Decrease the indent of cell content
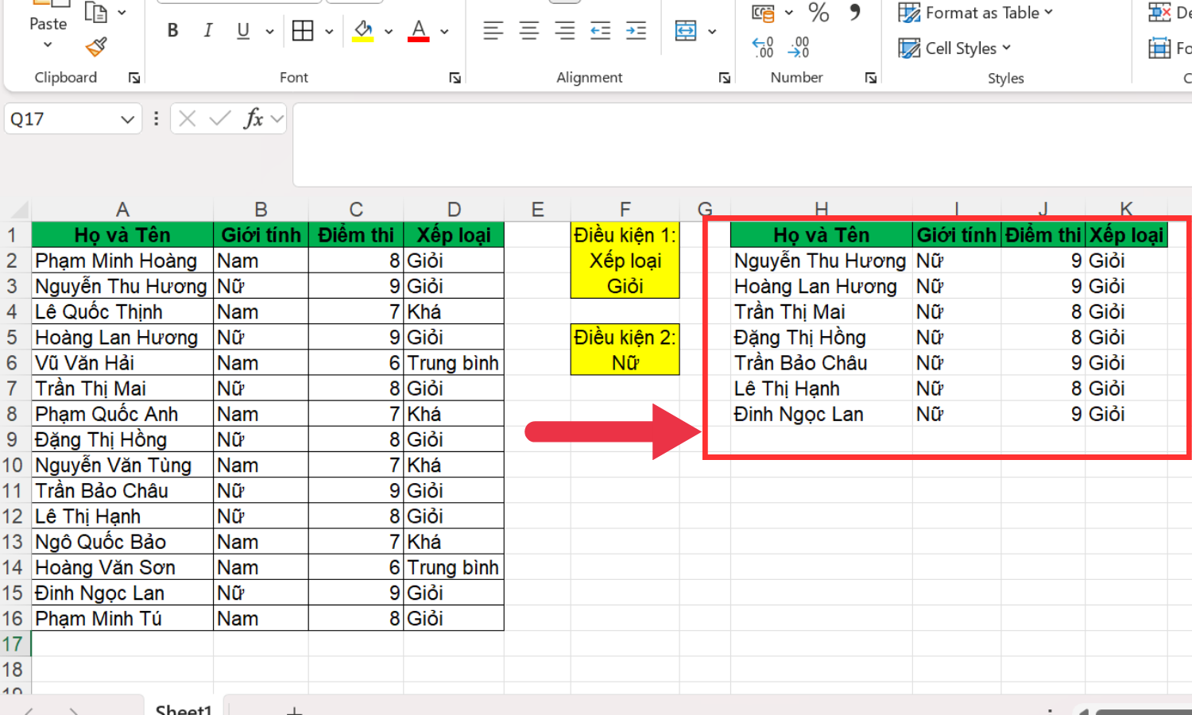This screenshot has width=1192, height=715. (601, 31)
